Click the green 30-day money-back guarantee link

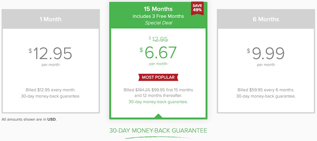tap(158, 102)
